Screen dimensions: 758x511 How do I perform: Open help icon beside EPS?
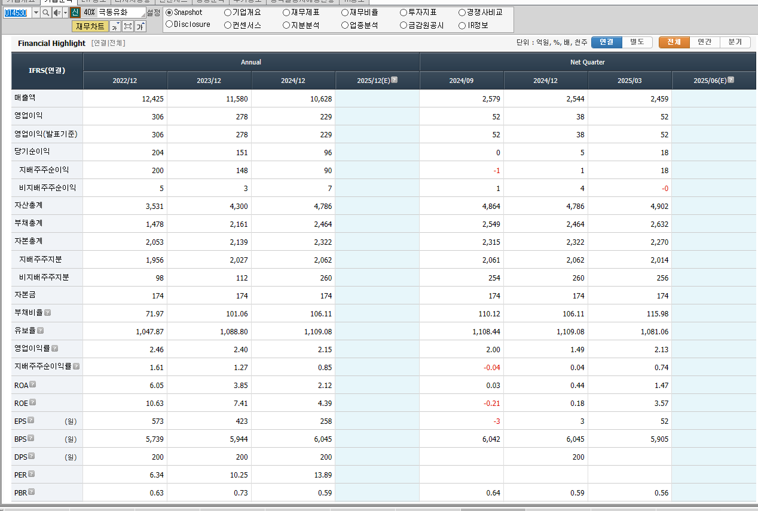[x=31, y=420]
